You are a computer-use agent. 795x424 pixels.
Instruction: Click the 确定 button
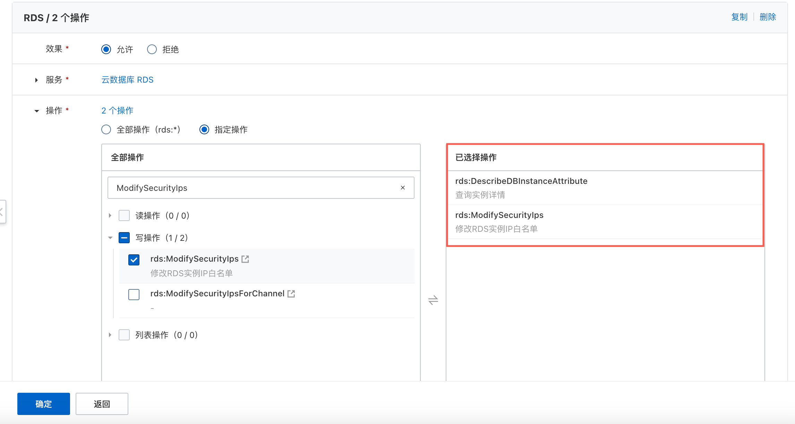[44, 404]
